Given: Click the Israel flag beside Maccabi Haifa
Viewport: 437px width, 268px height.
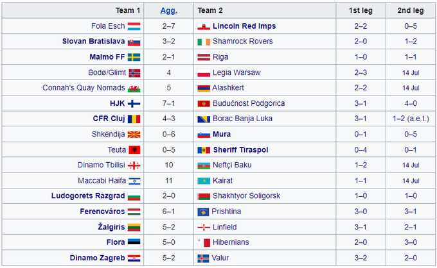Looking at the screenshot, I should (x=134, y=180).
